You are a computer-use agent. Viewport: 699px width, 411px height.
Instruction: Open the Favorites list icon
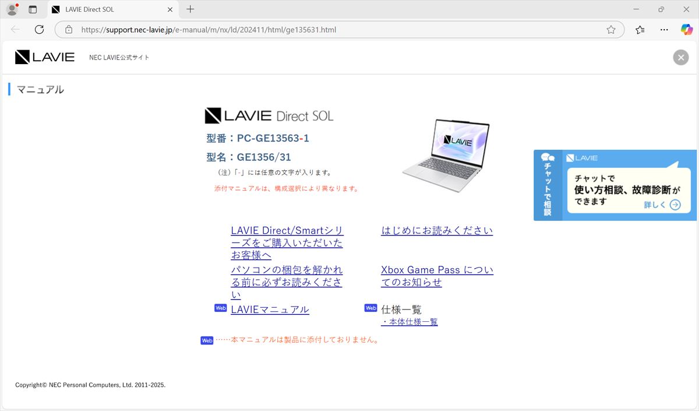click(x=640, y=30)
